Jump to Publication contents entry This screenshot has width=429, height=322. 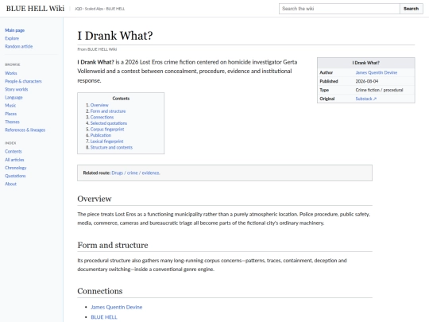101,135
